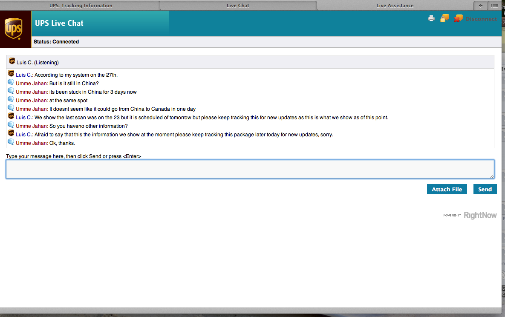Click the red X disconnect chat icon
This screenshot has width=505, height=317.
pos(458,19)
